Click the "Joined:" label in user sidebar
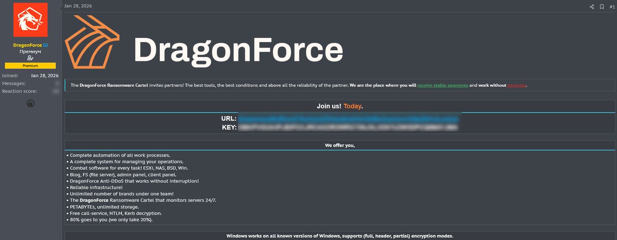 pyautogui.click(x=10, y=75)
